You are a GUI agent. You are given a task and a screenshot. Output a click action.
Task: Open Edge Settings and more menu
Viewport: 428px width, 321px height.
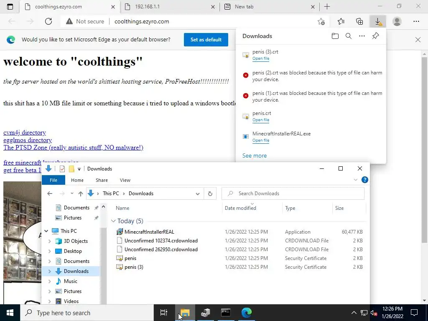coord(416,21)
